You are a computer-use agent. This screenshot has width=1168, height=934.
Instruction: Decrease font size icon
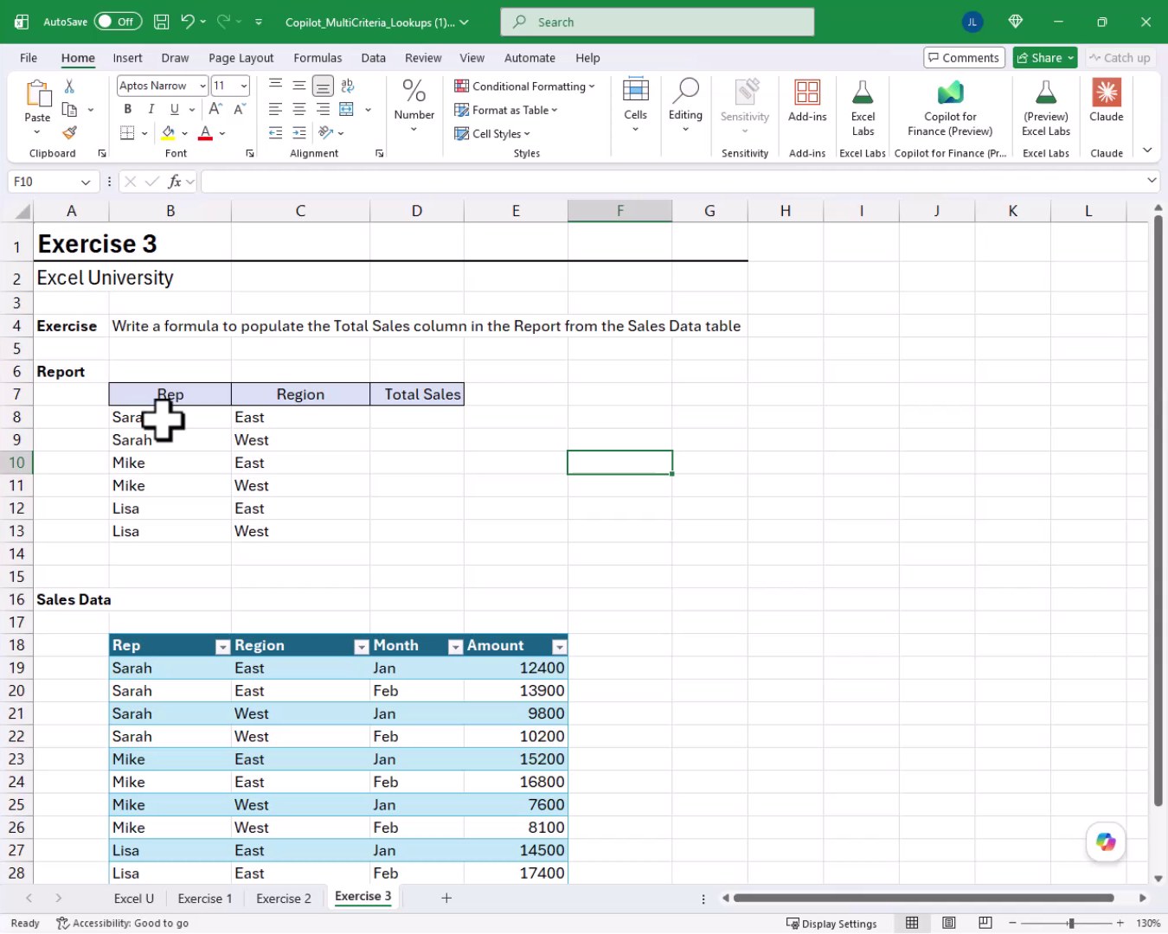[x=240, y=109]
